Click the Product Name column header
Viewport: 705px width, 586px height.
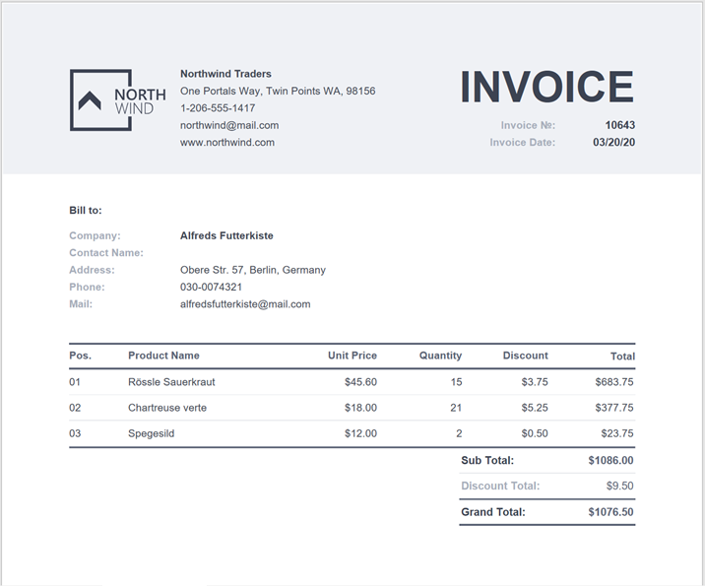click(x=163, y=356)
